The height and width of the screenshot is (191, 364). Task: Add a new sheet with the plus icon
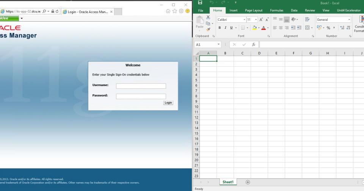point(248,182)
